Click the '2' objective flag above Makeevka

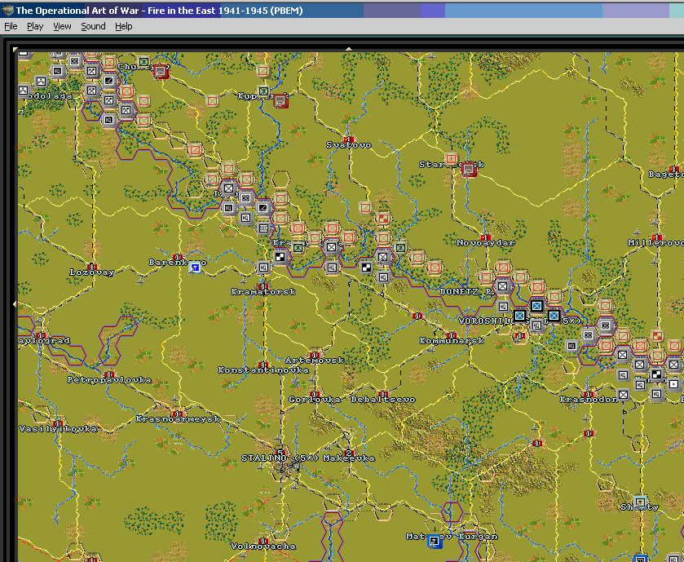348,453
